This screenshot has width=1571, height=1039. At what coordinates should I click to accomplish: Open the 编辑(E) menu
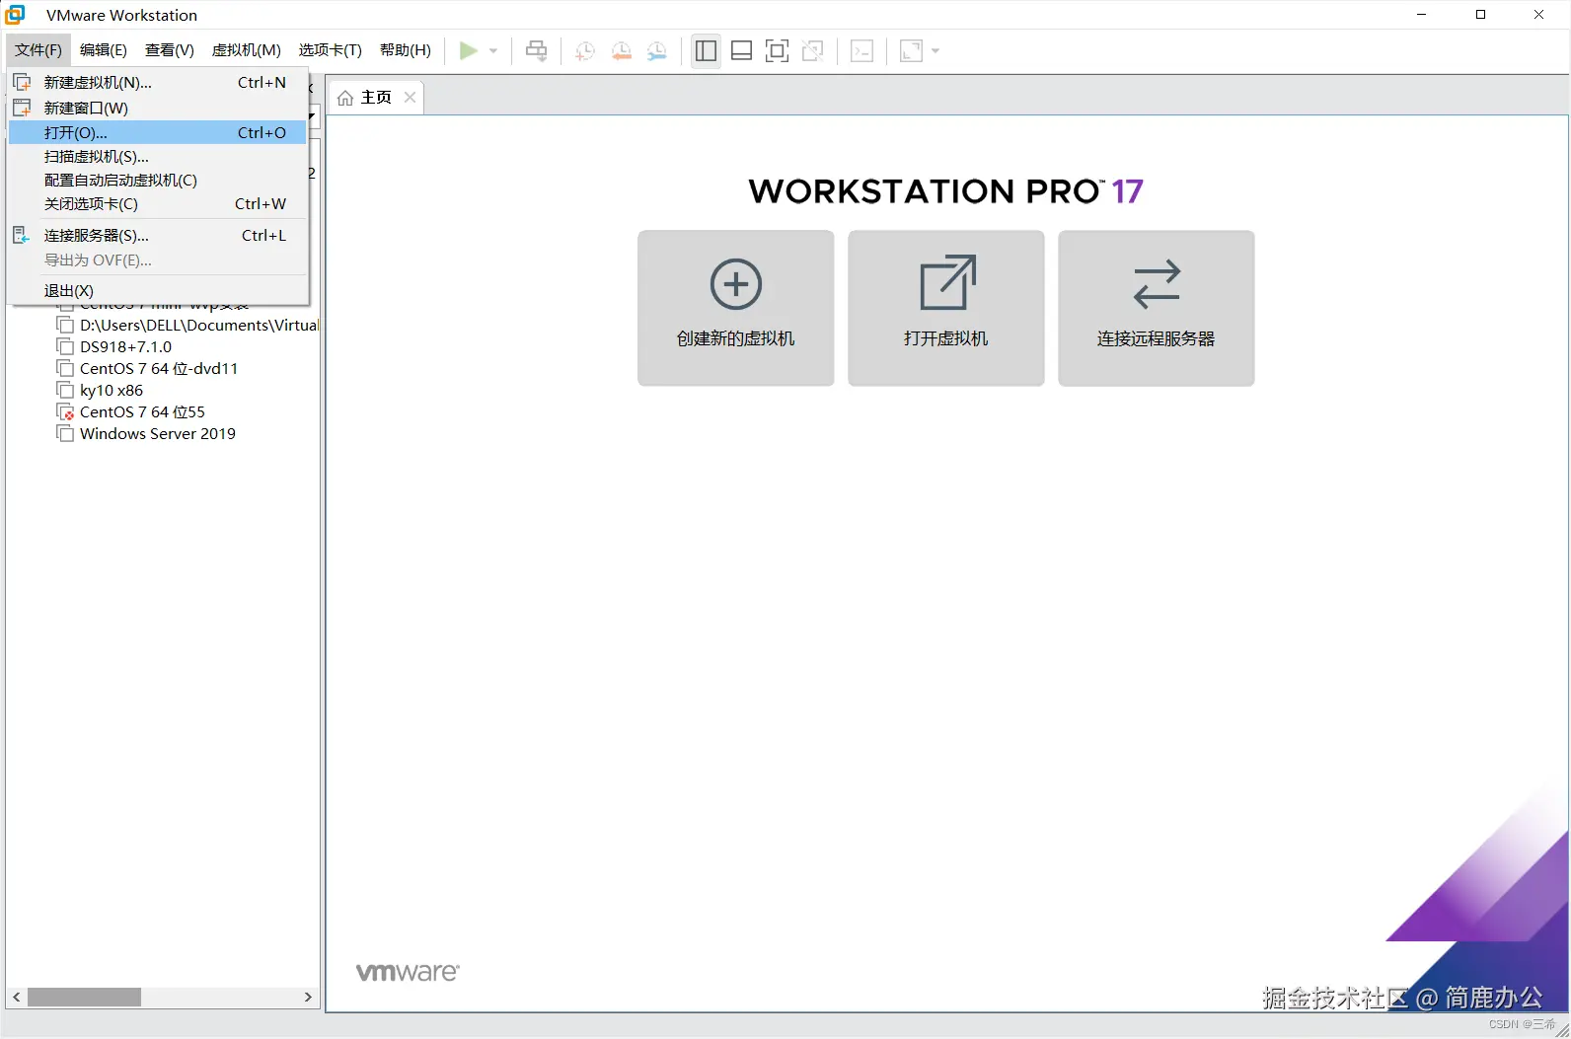tap(104, 50)
